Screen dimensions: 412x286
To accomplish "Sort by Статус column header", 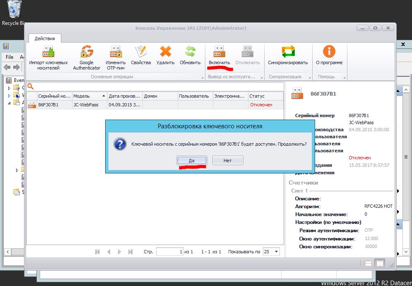I will 266,96.
